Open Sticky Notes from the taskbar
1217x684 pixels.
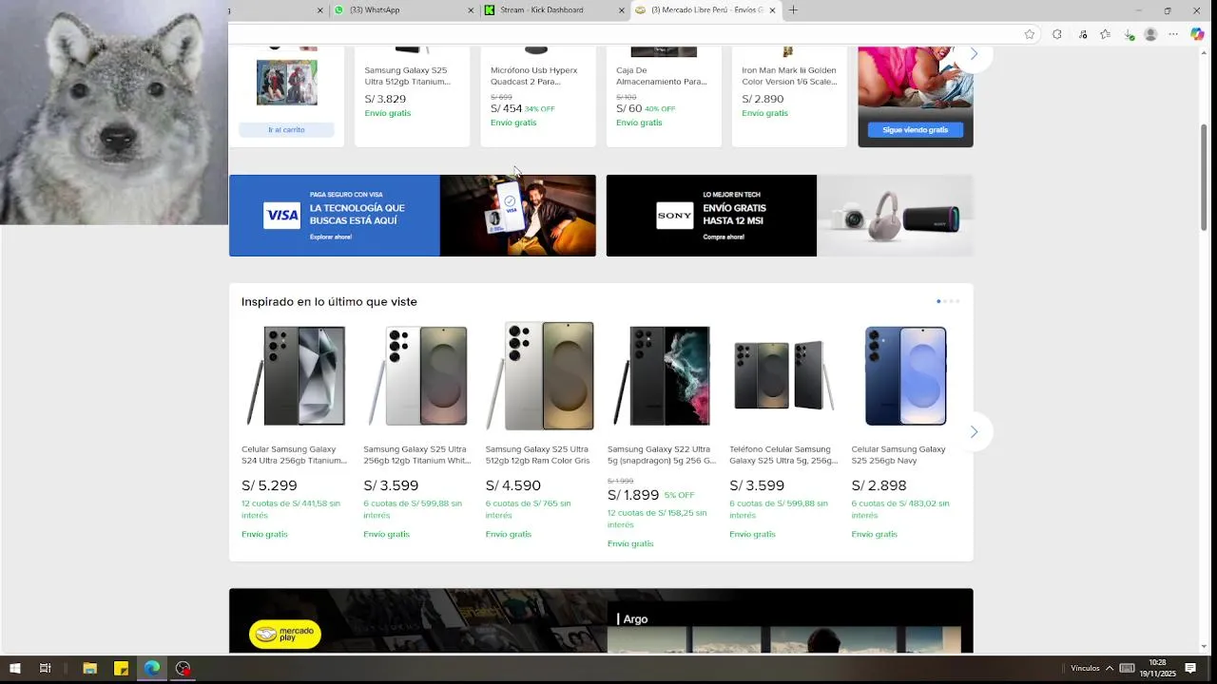[x=121, y=668]
